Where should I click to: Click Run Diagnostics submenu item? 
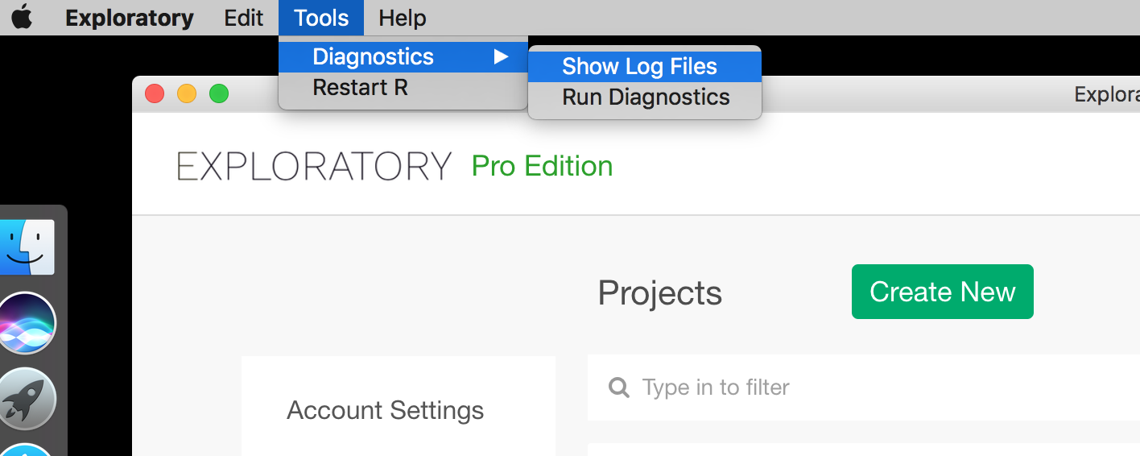[x=645, y=97]
